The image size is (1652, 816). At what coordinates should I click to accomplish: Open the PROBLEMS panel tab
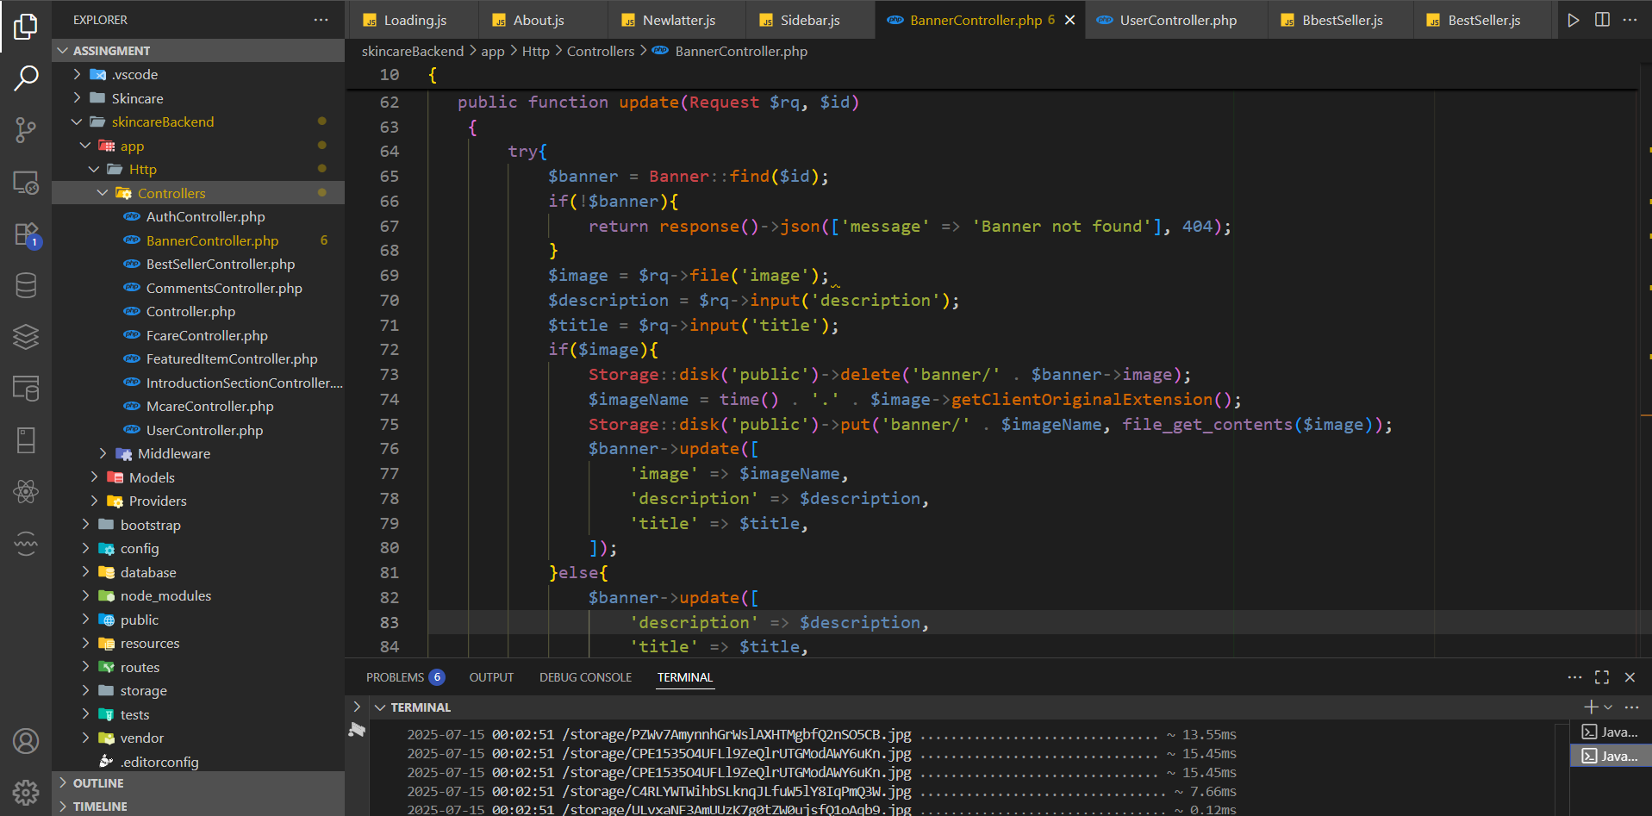[x=405, y=677]
